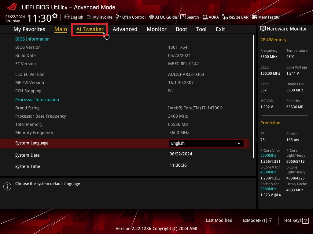Select the Boot tab
Image resolution: width=313 pixels, height=234 pixels.
pos(181,29)
